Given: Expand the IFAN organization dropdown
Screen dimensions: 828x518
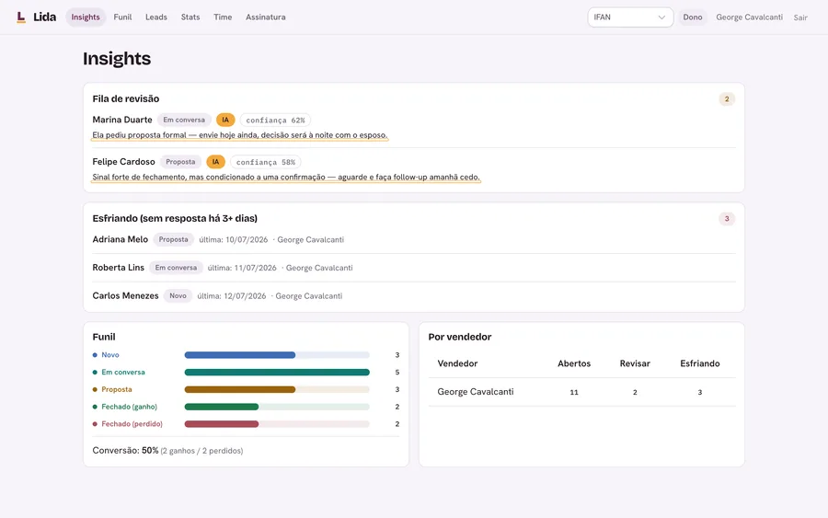Looking at the screenshot, I should coord(630,17).
